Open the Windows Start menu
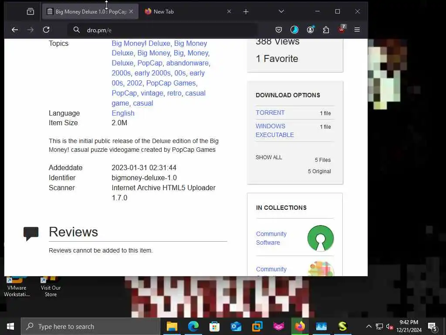 tap(10, 326)
